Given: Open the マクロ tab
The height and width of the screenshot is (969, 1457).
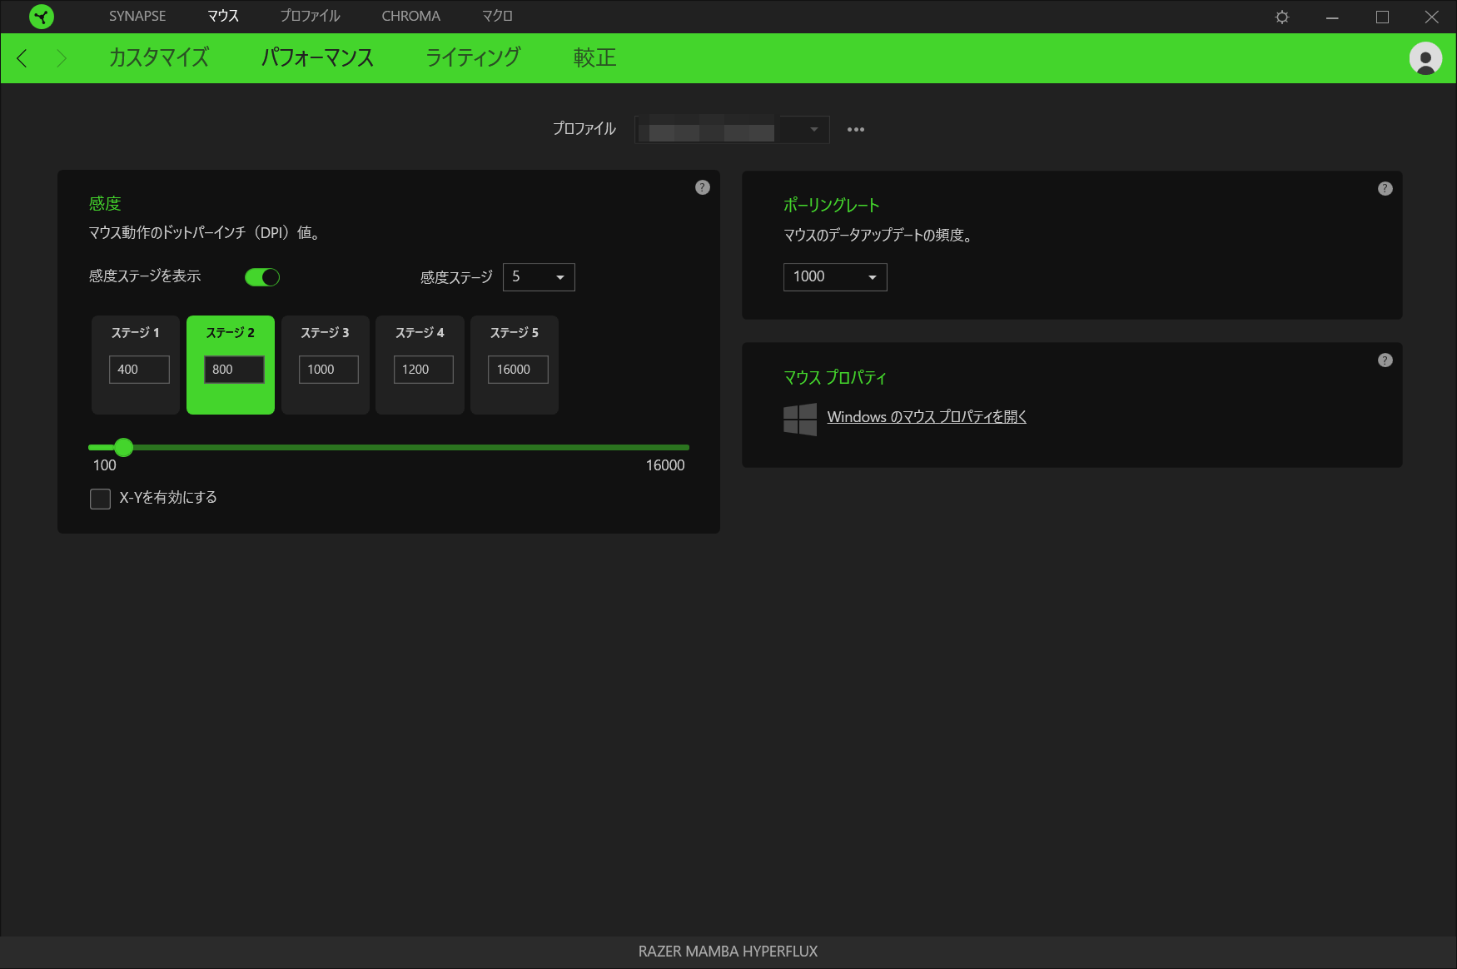Looking at the screenshot, I should coord(497,17).
